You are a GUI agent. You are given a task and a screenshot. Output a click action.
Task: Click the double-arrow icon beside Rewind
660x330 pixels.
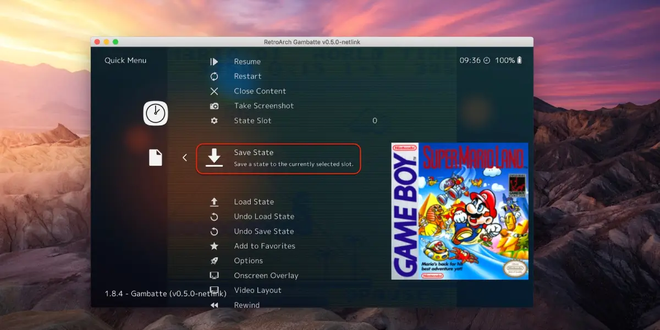[x=214, y=305]
